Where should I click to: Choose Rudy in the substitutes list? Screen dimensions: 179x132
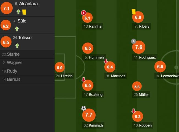tap(12, 71)
